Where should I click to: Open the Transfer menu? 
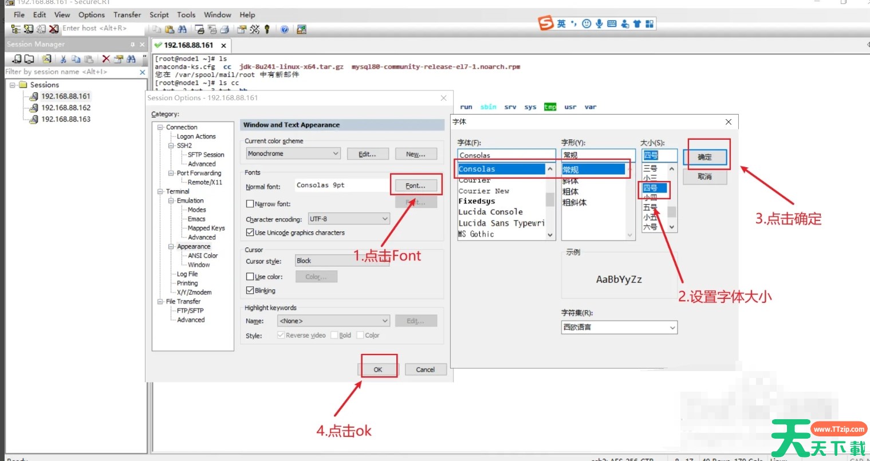pyautogui.click(x=127, y=15)
